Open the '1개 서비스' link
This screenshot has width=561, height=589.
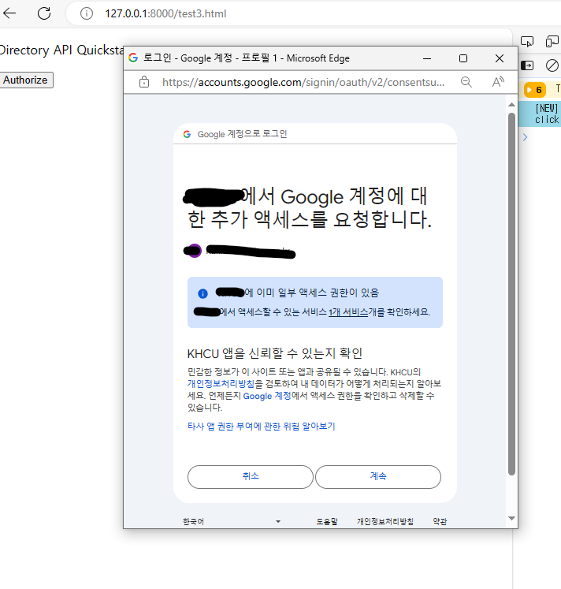click(x=348, y=312)
